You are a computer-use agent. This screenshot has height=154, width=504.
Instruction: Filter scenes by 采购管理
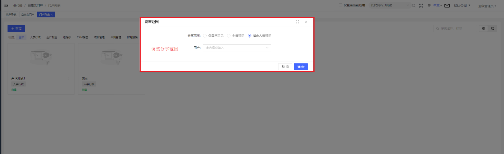coord(116,37)
